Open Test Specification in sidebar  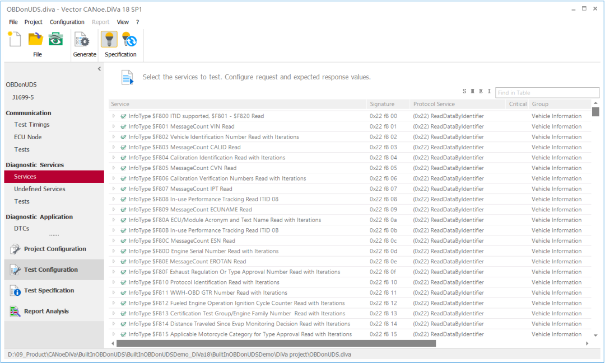pyautogui.click(x=48, y=291)
